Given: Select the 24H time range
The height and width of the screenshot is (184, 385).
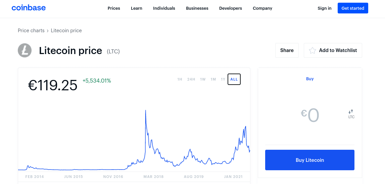Looking at the screenshot, I should point(191,79).
